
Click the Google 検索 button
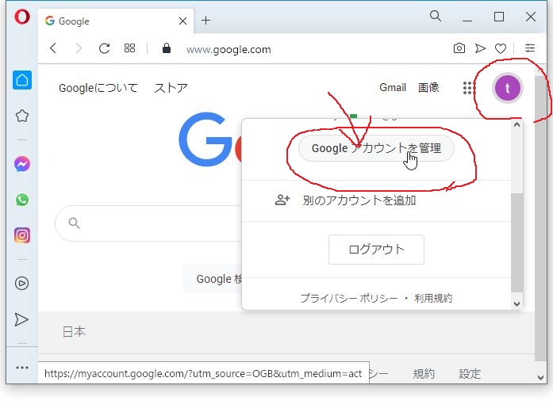point(213,279)
